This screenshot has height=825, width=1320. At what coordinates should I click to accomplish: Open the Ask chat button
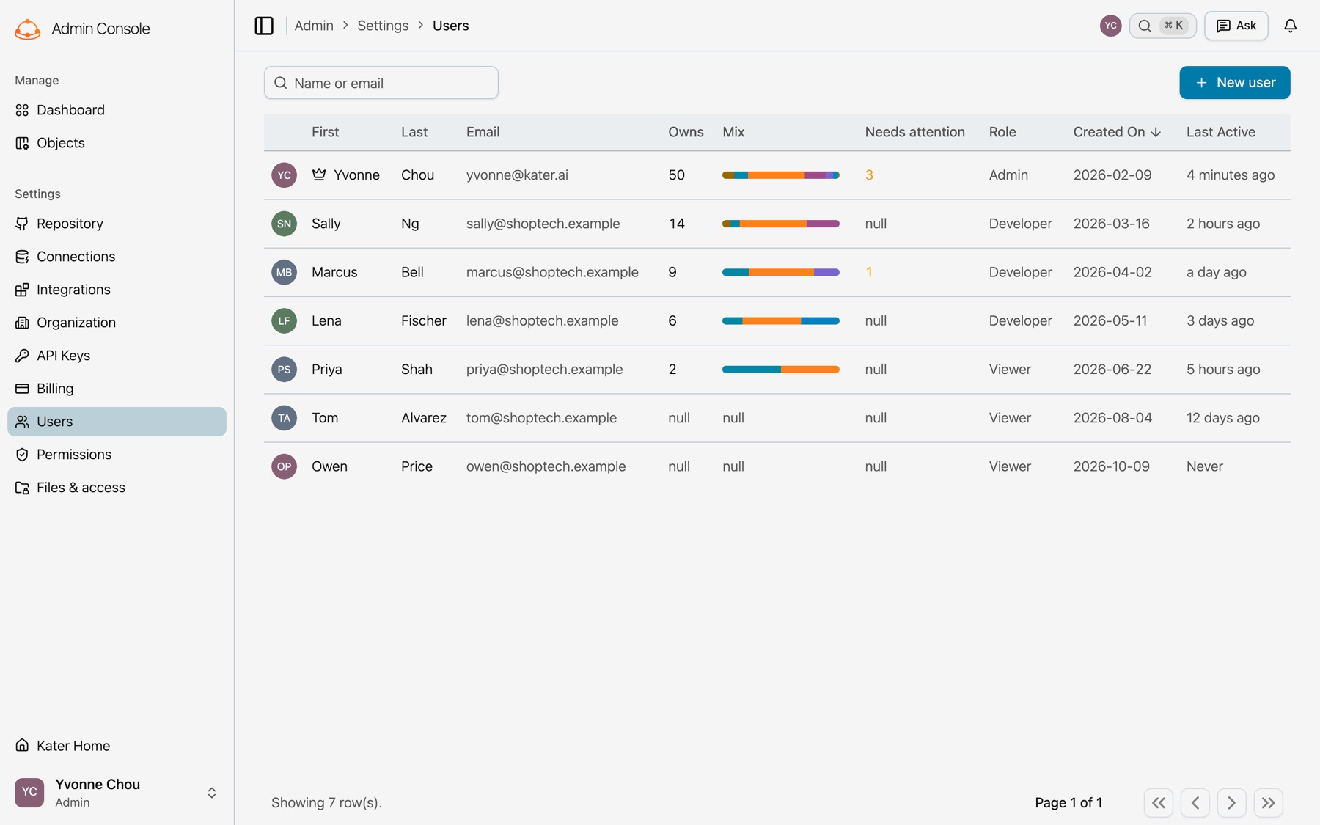1236,26
